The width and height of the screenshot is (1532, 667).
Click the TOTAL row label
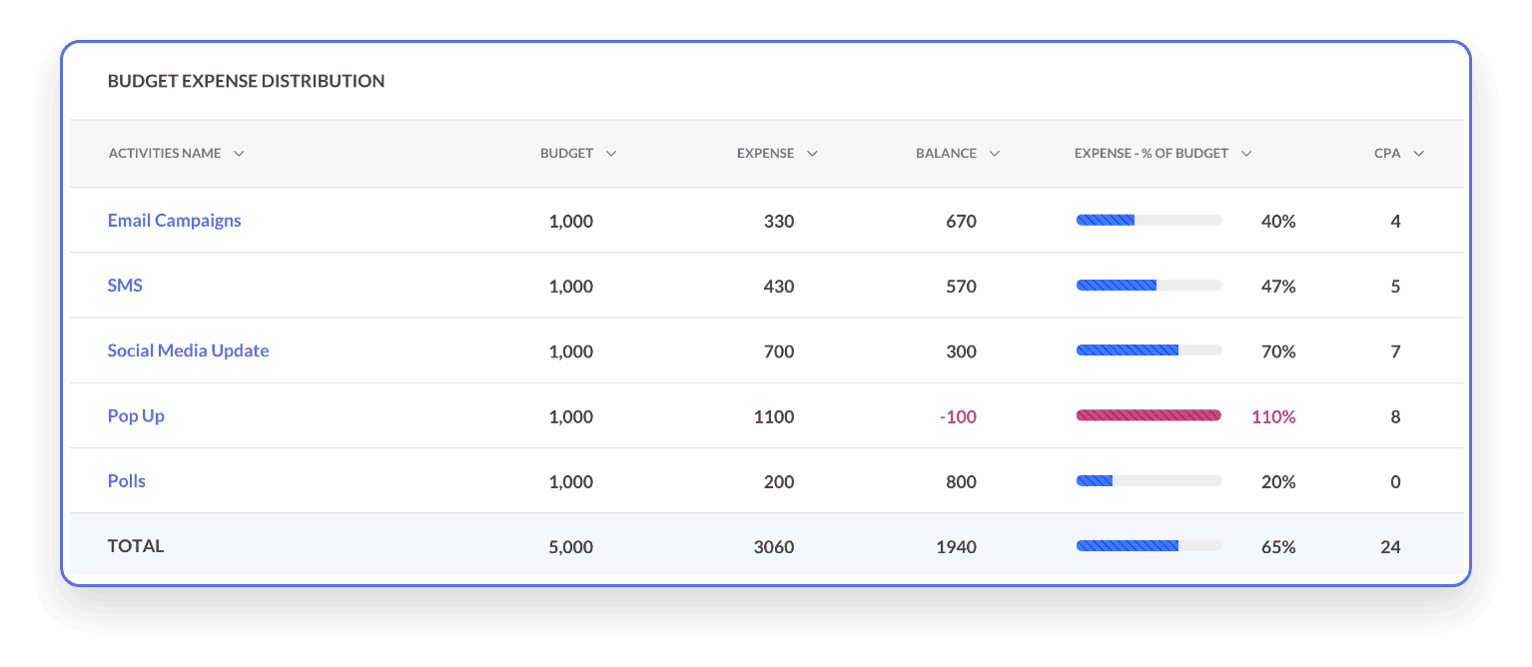(x=136, y=546)
